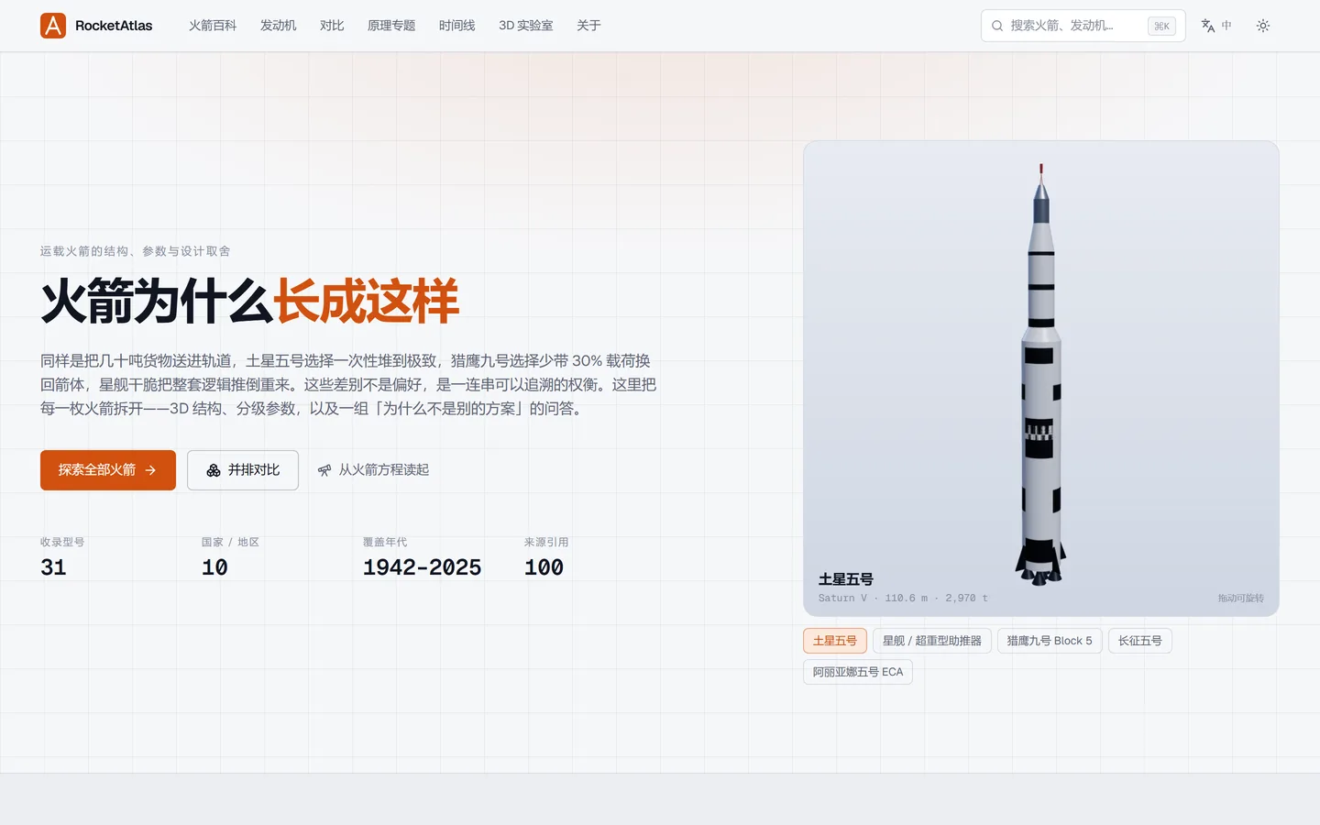Click the 拖动可旋转 hint text
This screenshot has height=825, width=1320.
tap(1241, 598)
